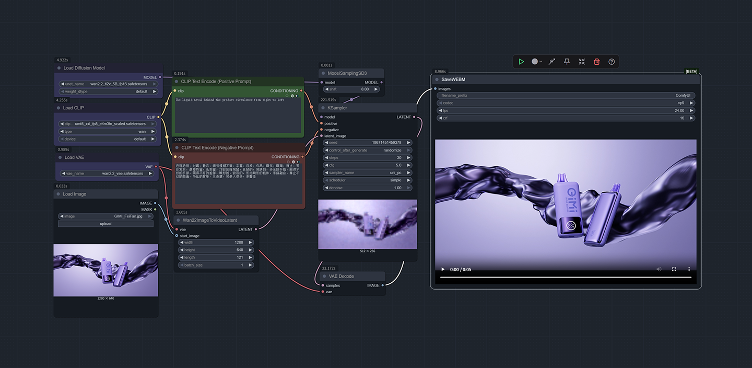Open the node color picker circle

tap(535, 62)
